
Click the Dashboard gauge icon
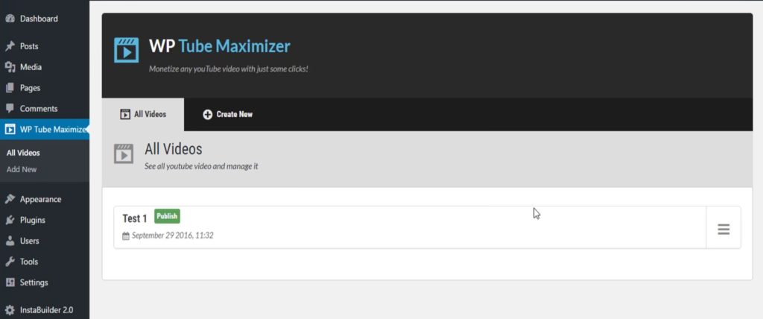[x=10, y=19]
